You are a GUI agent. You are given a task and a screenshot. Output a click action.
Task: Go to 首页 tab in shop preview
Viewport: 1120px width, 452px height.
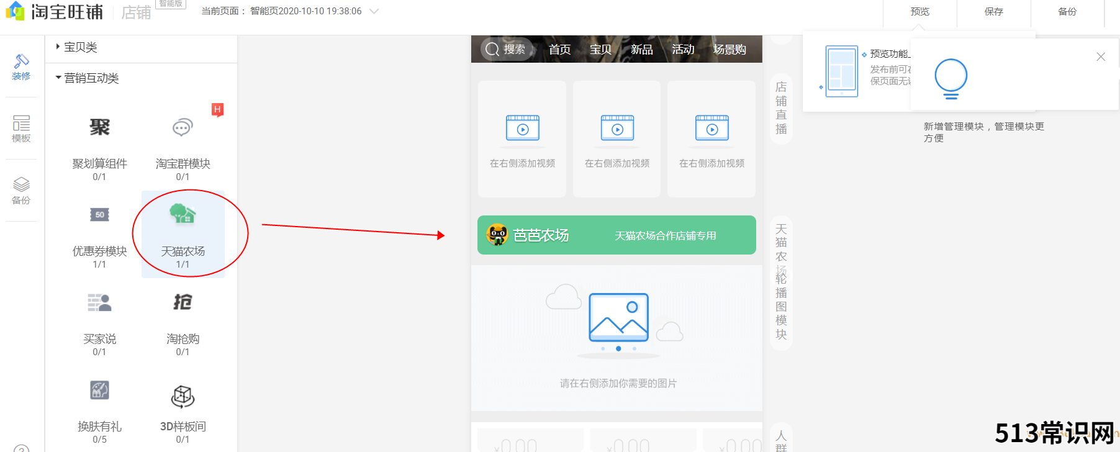pyautogui.click(x=559, y=49)
